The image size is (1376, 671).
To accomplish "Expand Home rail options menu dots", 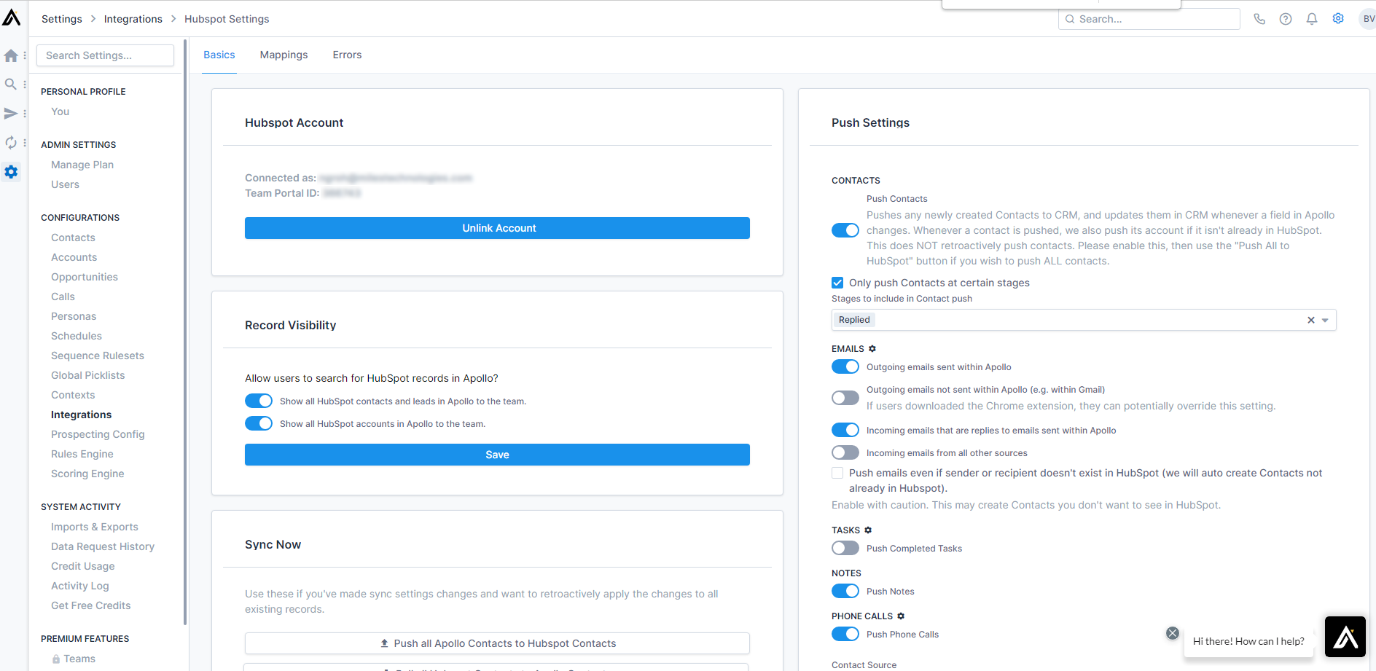I will click(25, 55).
